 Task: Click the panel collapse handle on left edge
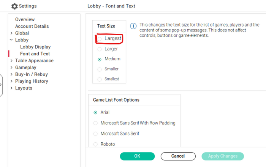point(1,84)
